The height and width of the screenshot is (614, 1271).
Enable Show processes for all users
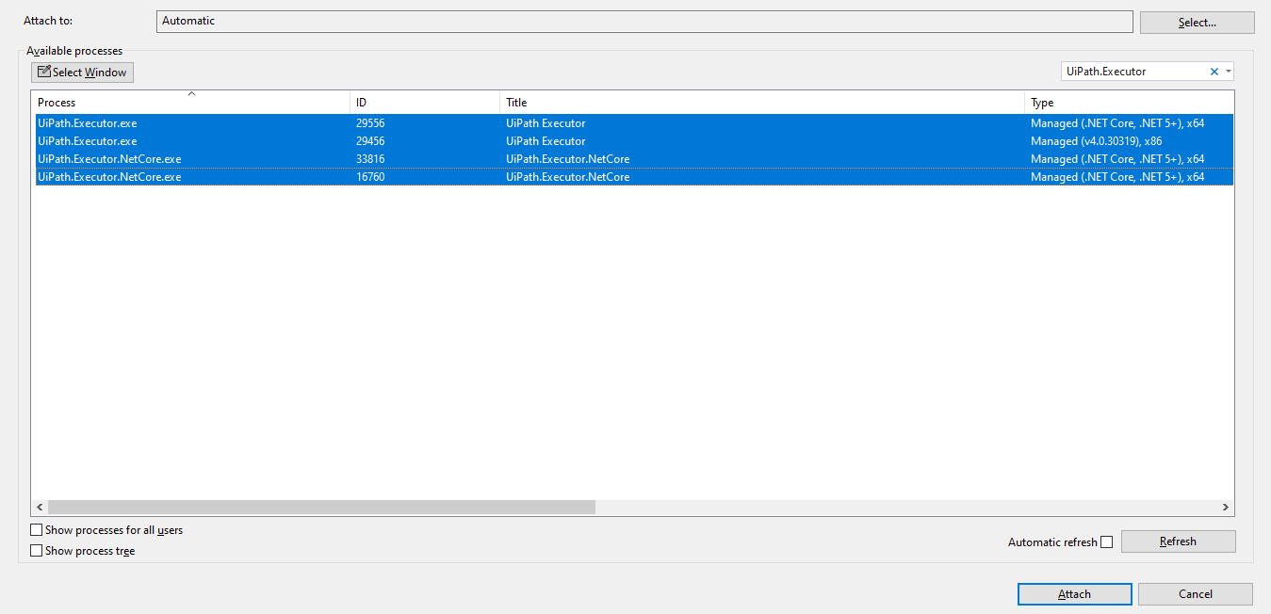pyautogui.click(x=37, y=529)
